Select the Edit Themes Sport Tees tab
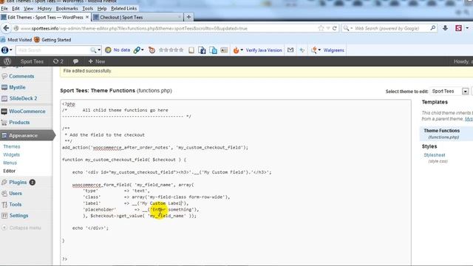473x266 pixels. (x=45, y=17)
